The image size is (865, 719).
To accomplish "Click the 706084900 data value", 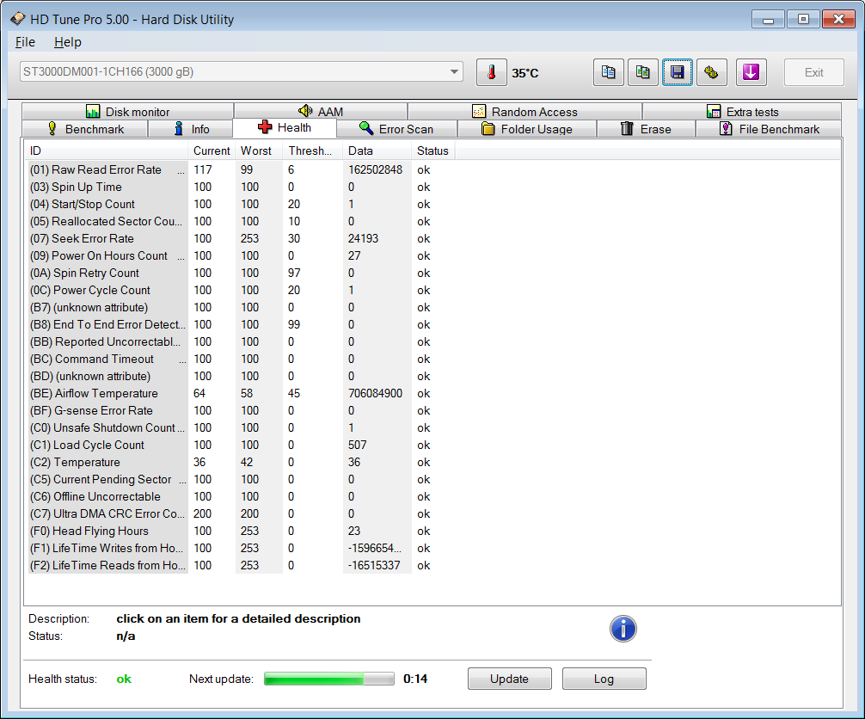I will pyautogui.click(x=375, y=393).
